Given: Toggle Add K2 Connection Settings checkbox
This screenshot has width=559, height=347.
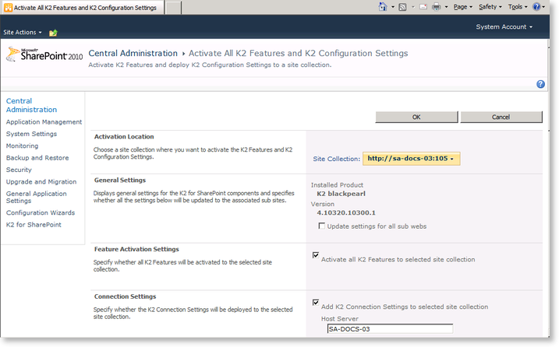Looking at the screenshot, I should point(316,302).
